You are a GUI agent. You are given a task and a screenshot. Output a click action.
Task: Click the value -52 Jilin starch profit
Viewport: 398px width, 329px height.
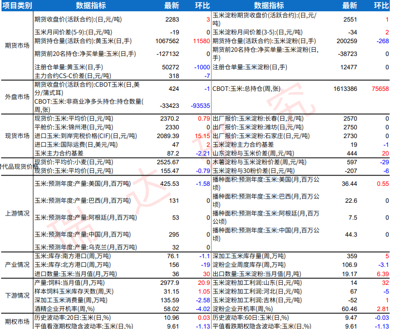pyautogui.click(x=352, y=301)
